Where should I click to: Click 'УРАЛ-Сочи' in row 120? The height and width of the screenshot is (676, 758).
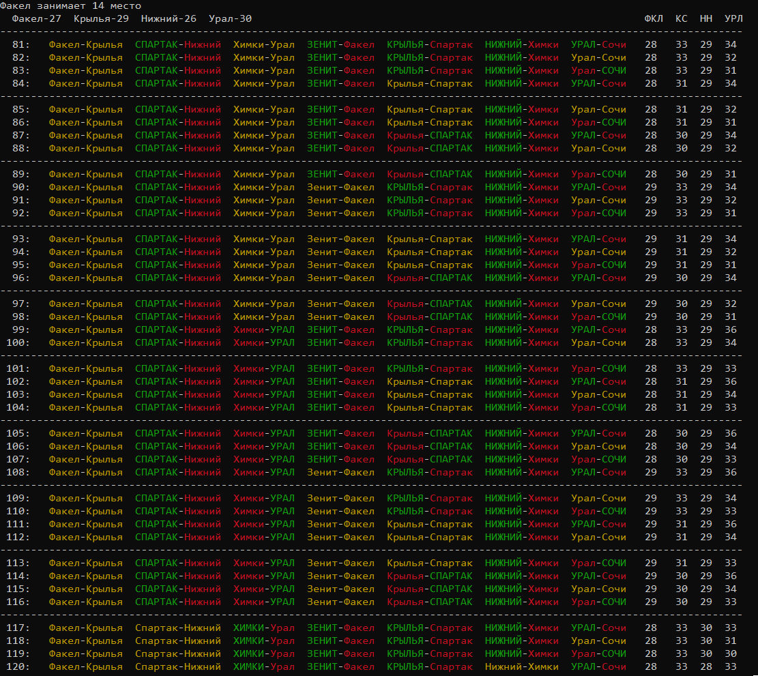[x=598, y=667]
